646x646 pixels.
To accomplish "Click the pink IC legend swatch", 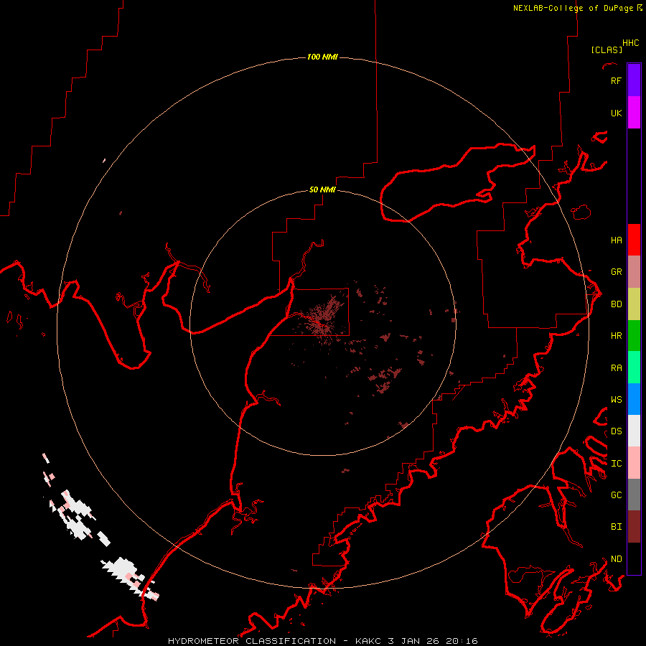I will point(634,463).
